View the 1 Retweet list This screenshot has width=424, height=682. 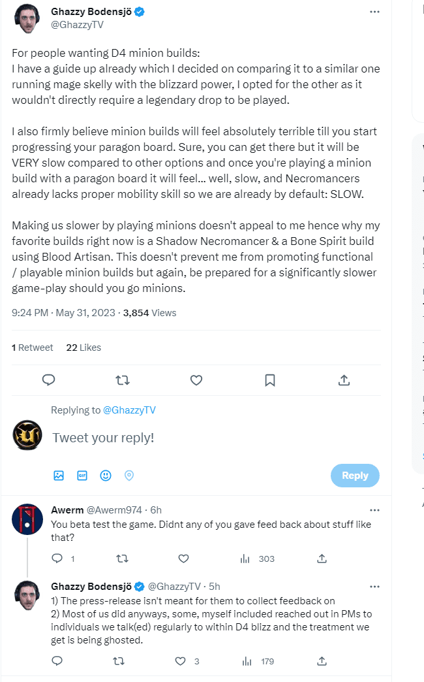pyautogui.click(x=33, y=348)
